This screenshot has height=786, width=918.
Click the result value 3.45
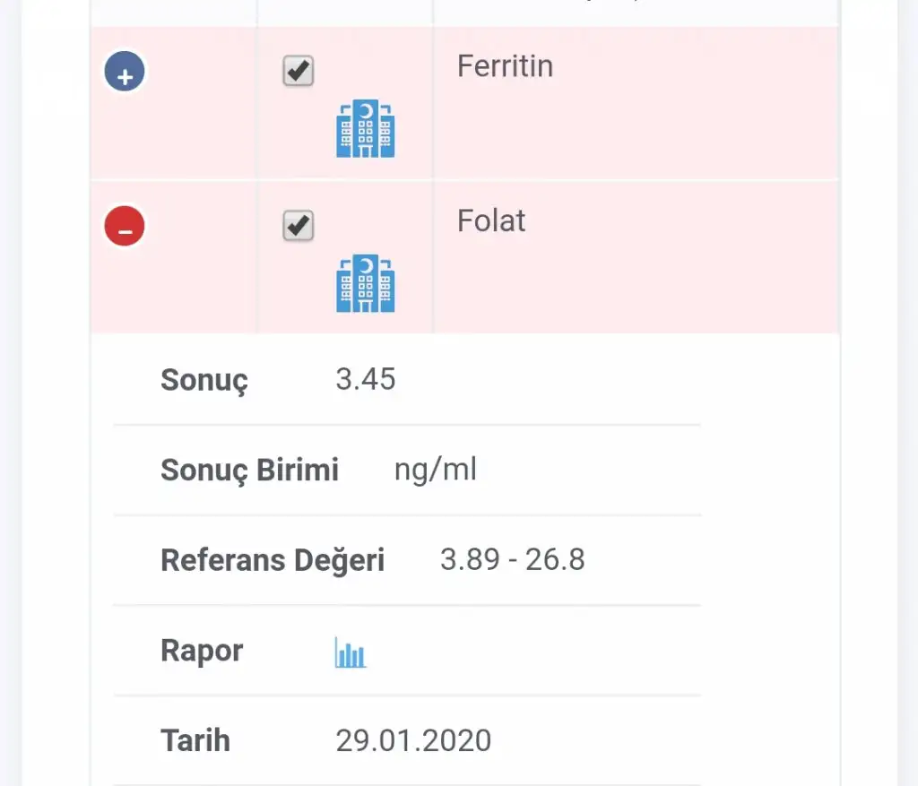[366, 379]
